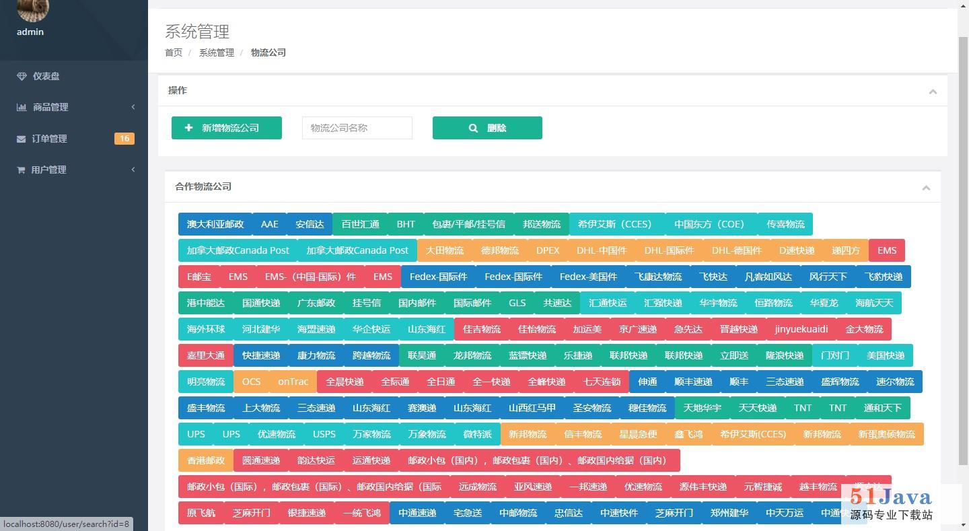969x531 pixels.
Task: Collapse the 合作物流公司 panel using its chevron
Action: click(x=926, y=188)
